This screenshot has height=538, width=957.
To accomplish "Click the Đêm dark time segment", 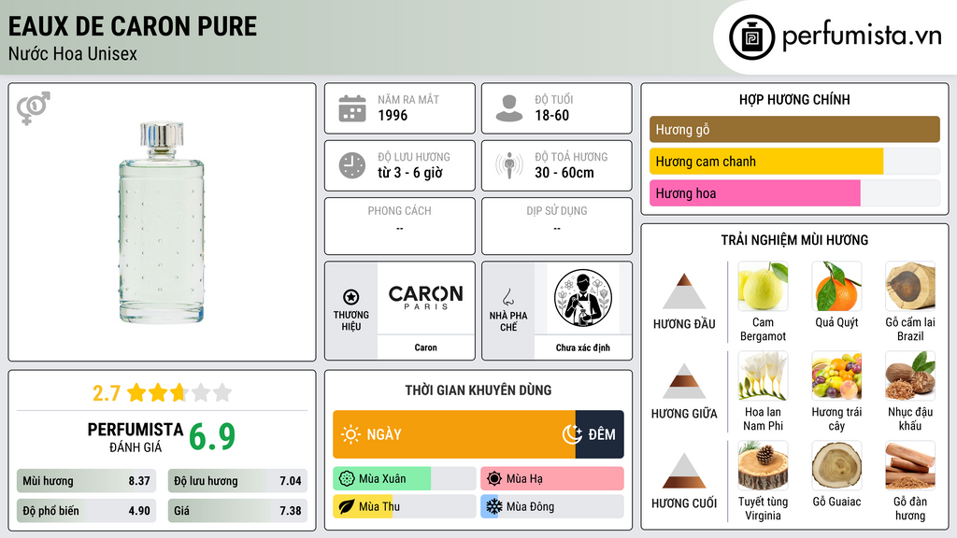I will 599,434.
